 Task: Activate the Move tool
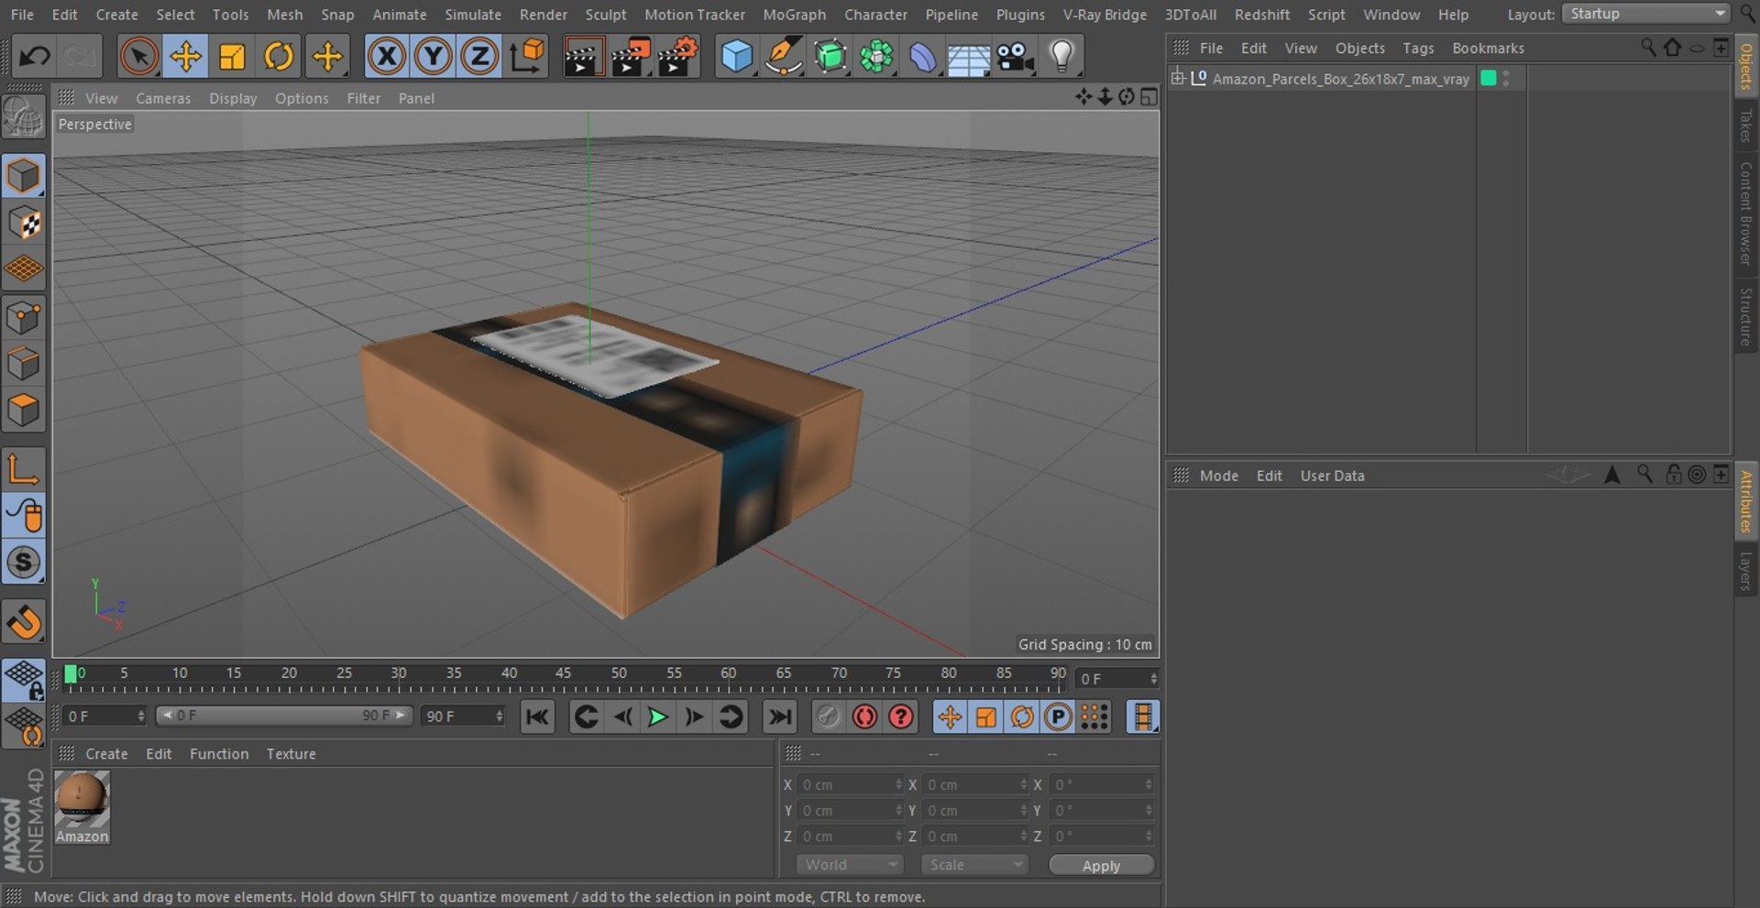pos(185,57)
